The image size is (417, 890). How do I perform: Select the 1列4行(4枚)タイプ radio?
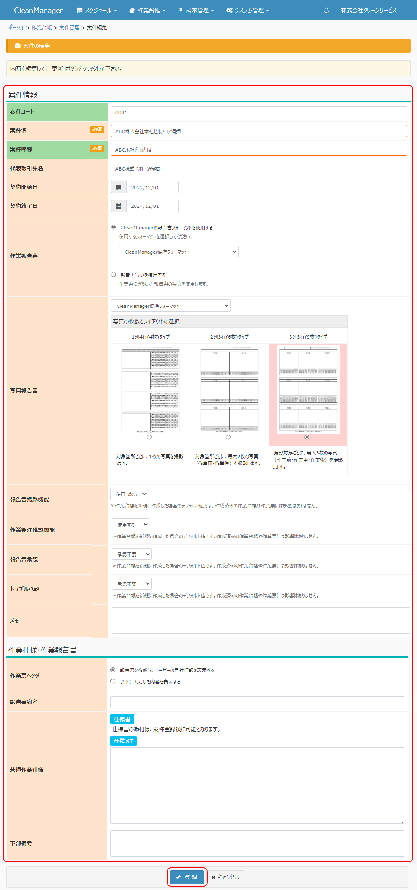pos(149,437)
